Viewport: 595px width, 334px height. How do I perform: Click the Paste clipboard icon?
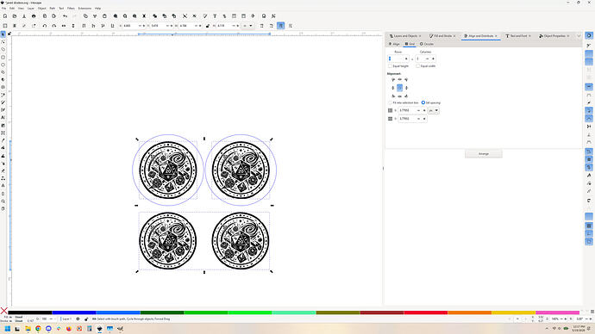pos(104,16)
